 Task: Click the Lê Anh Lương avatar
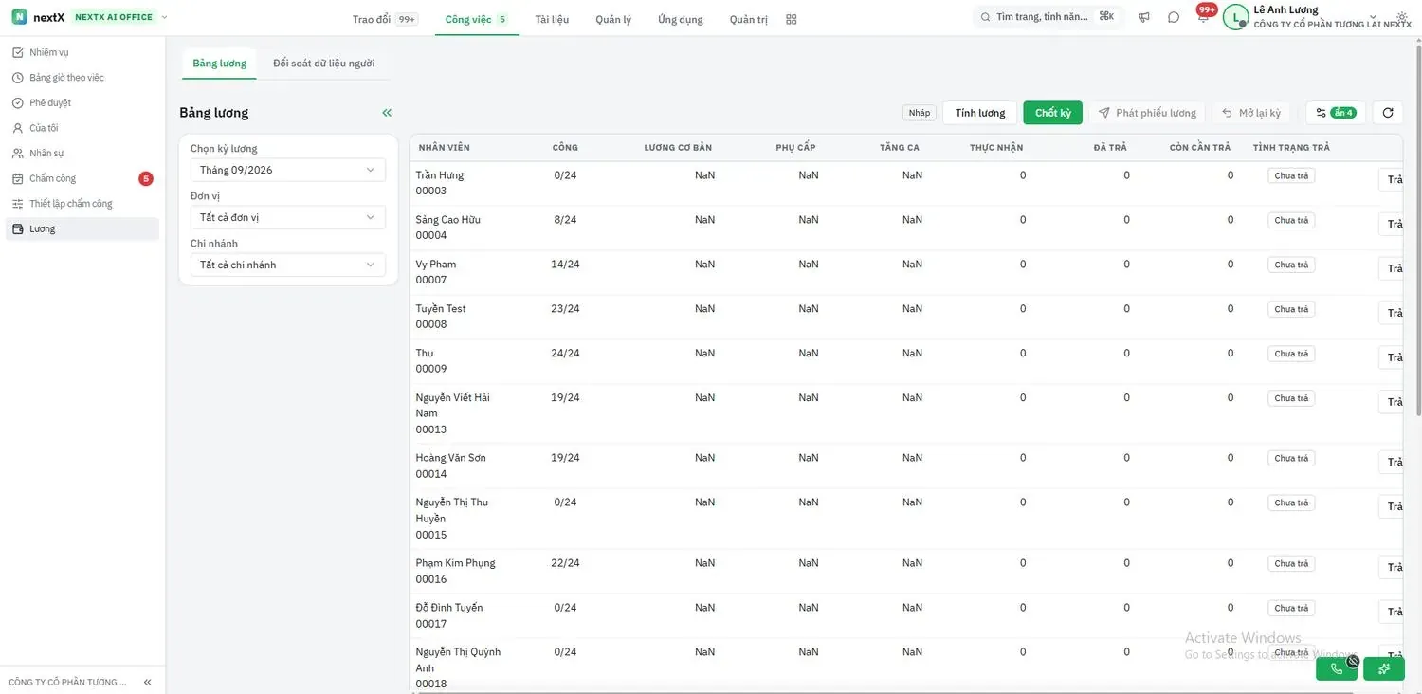tap(1235, 17)
